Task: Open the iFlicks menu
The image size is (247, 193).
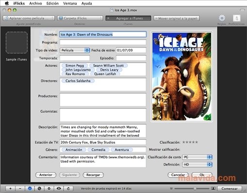Action: point(19,3)
